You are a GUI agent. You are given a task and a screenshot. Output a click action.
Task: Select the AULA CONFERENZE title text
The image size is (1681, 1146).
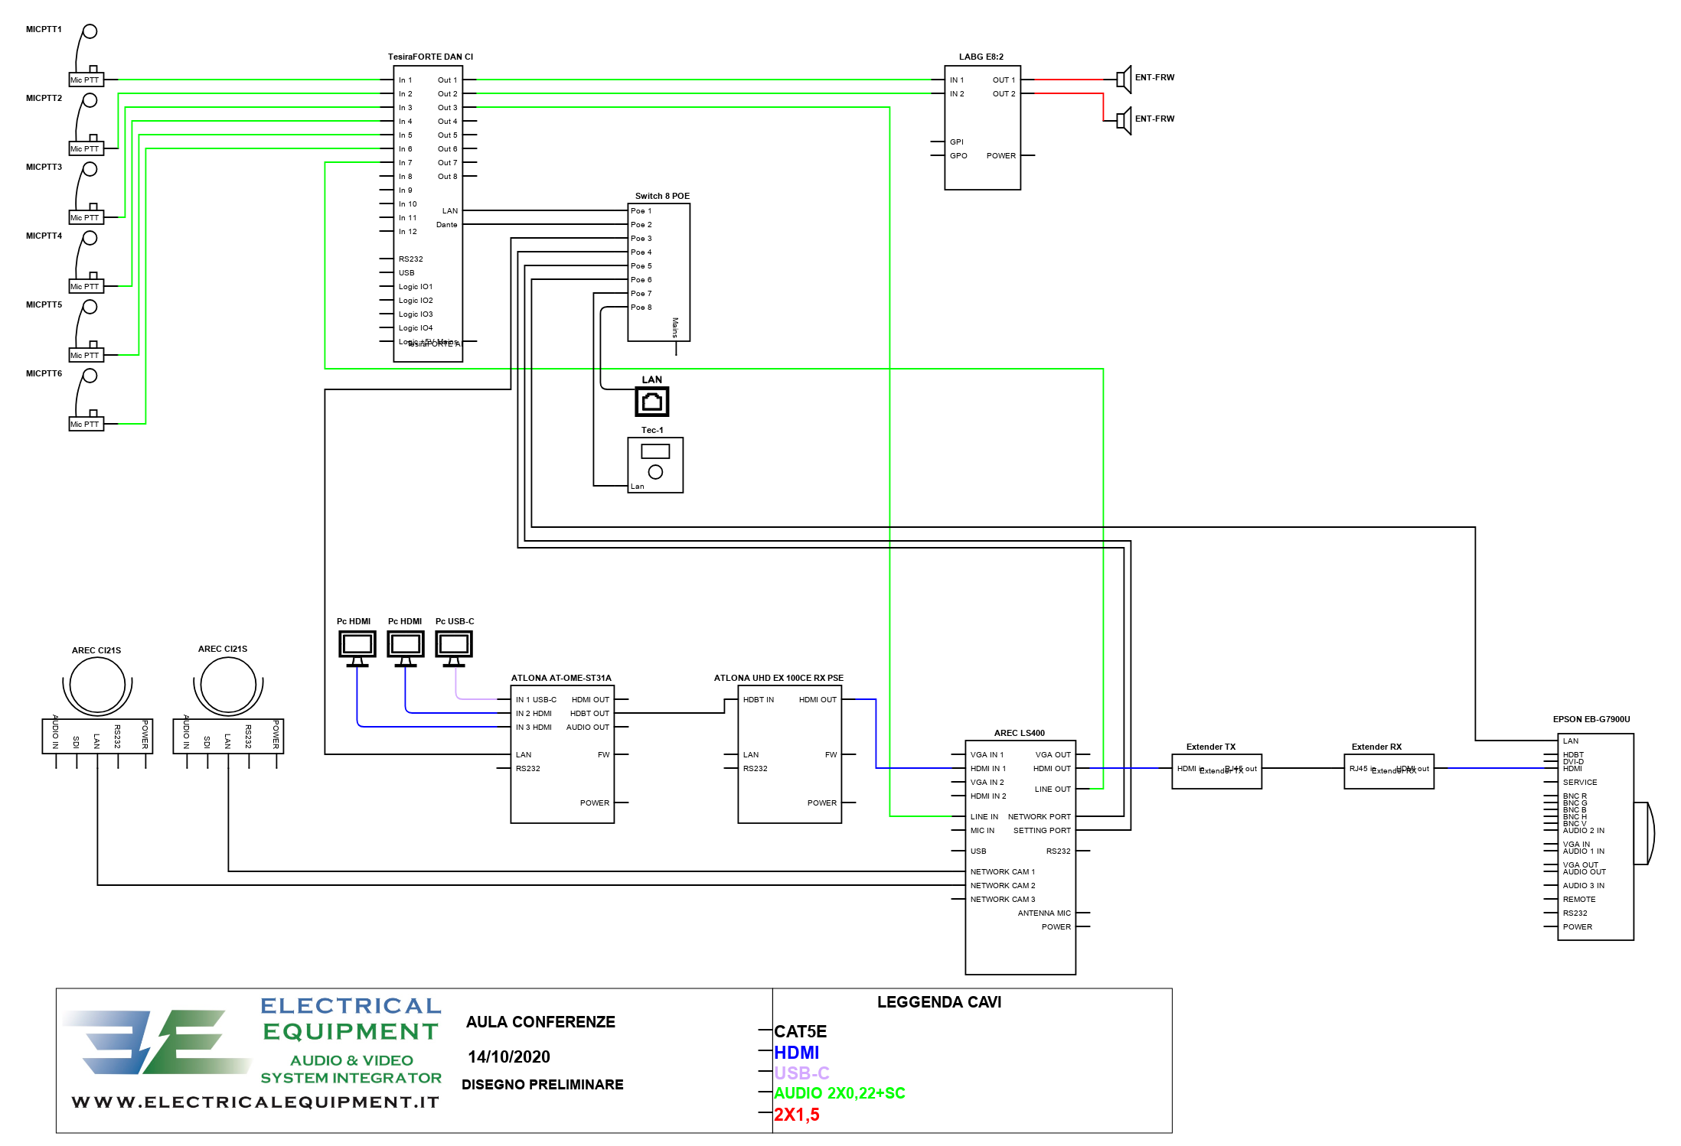540,1022
